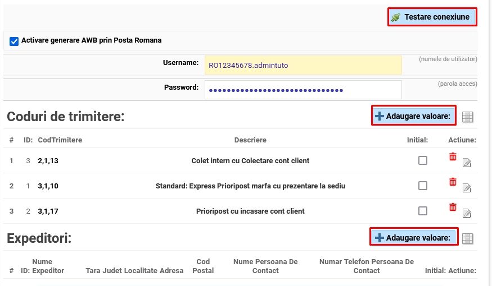This screenshot has height=286, width=492.
Task: Uncheck Activare generare AWB prin Posta Romana
Action: click(14, 41)
